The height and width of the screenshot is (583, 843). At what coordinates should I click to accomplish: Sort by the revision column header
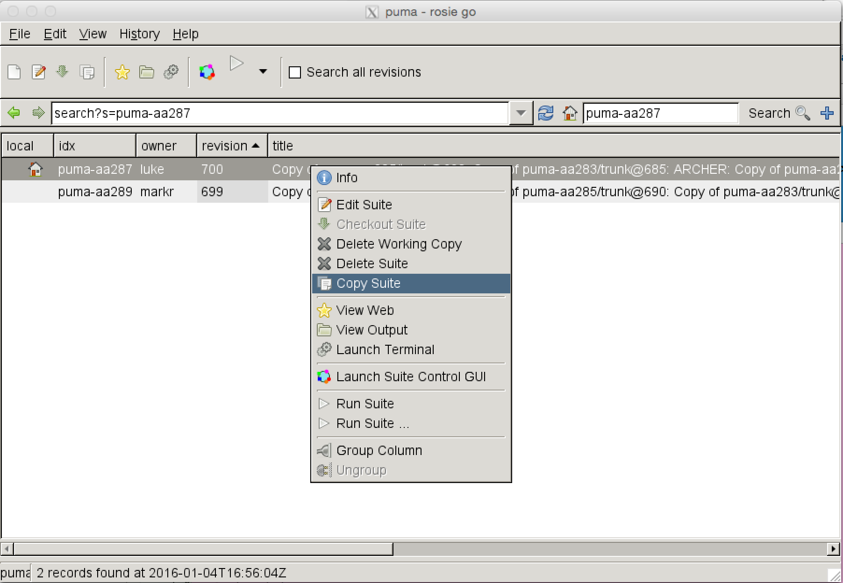232,146
